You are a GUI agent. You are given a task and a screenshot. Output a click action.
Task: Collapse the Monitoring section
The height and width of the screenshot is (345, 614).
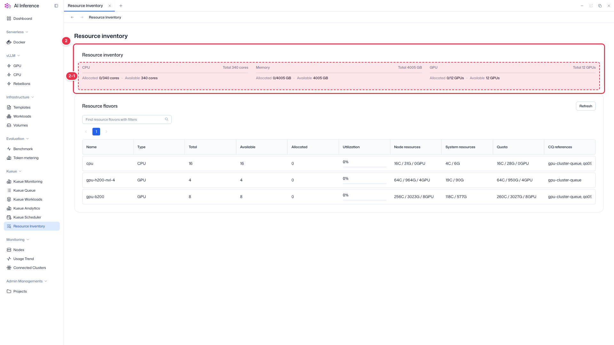pyautogui.click(x=28, y=240)
